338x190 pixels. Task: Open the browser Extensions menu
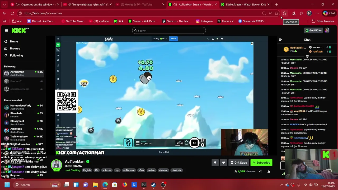click(284, 13)
